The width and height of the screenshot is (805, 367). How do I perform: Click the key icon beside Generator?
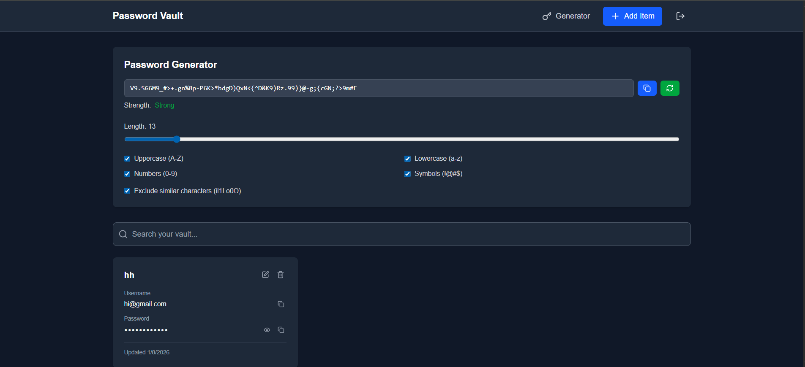[547, 16]
